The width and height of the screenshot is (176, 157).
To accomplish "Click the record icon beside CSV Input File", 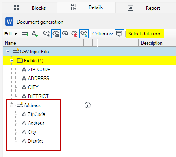I will (x=16, y=51).
